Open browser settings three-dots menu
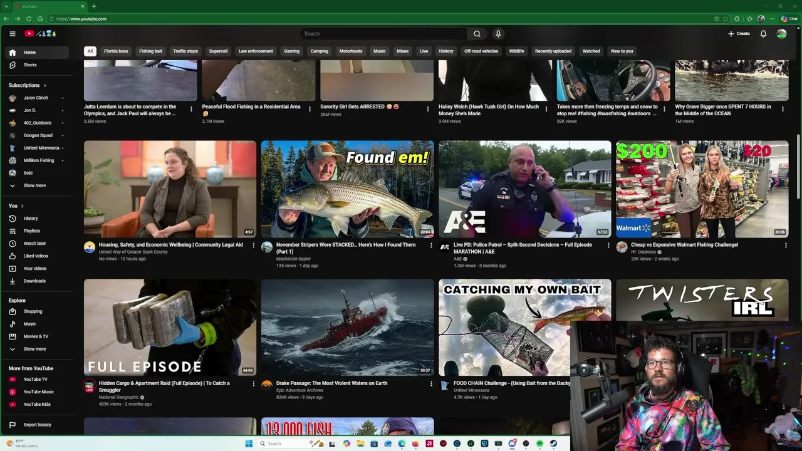The width and height of the screenshot is (802, 451). pyautogui.click(x=772, y=19)
